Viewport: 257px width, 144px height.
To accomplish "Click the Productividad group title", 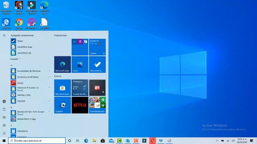I will tap(60, 36).
